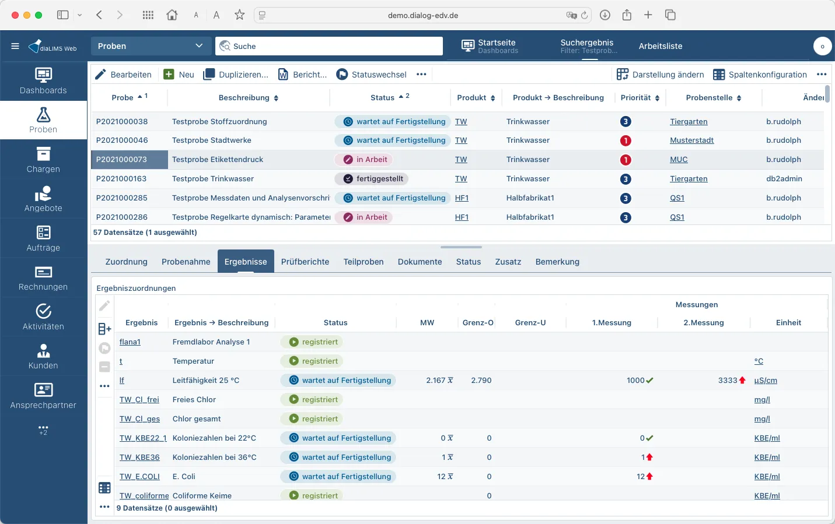
Task: Open the Dashboards sidebar section
Action: pos(43,81)
